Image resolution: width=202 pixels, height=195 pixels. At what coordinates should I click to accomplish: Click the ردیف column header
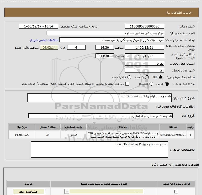[x=190, y=127]
